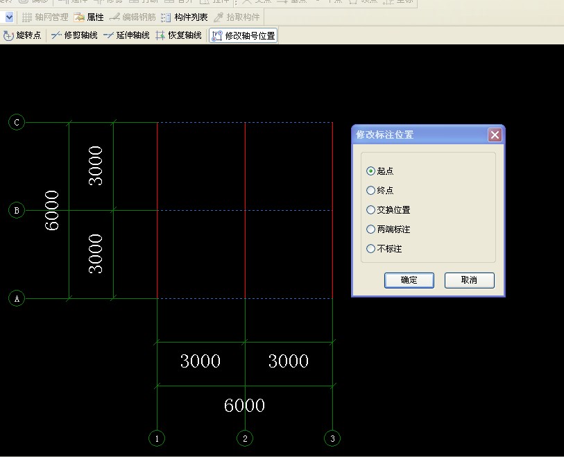
Task: Click axis bubble A
Action: pyautogui.click(x=17, y=298)
